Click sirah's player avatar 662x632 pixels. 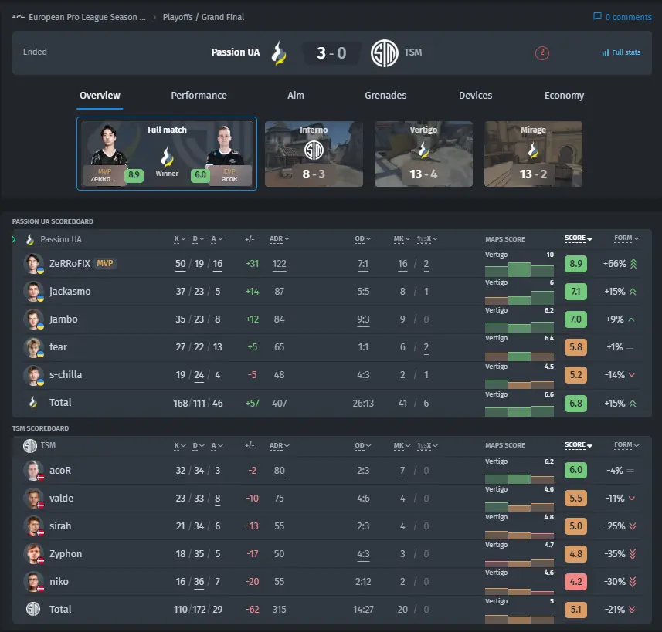(x=33, y=526)
